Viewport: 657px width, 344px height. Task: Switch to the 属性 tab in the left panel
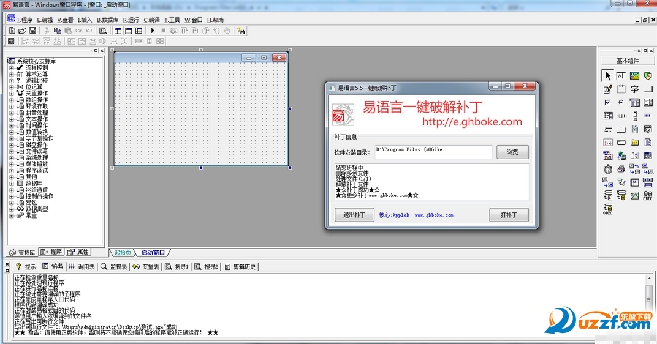coord(78,252)
